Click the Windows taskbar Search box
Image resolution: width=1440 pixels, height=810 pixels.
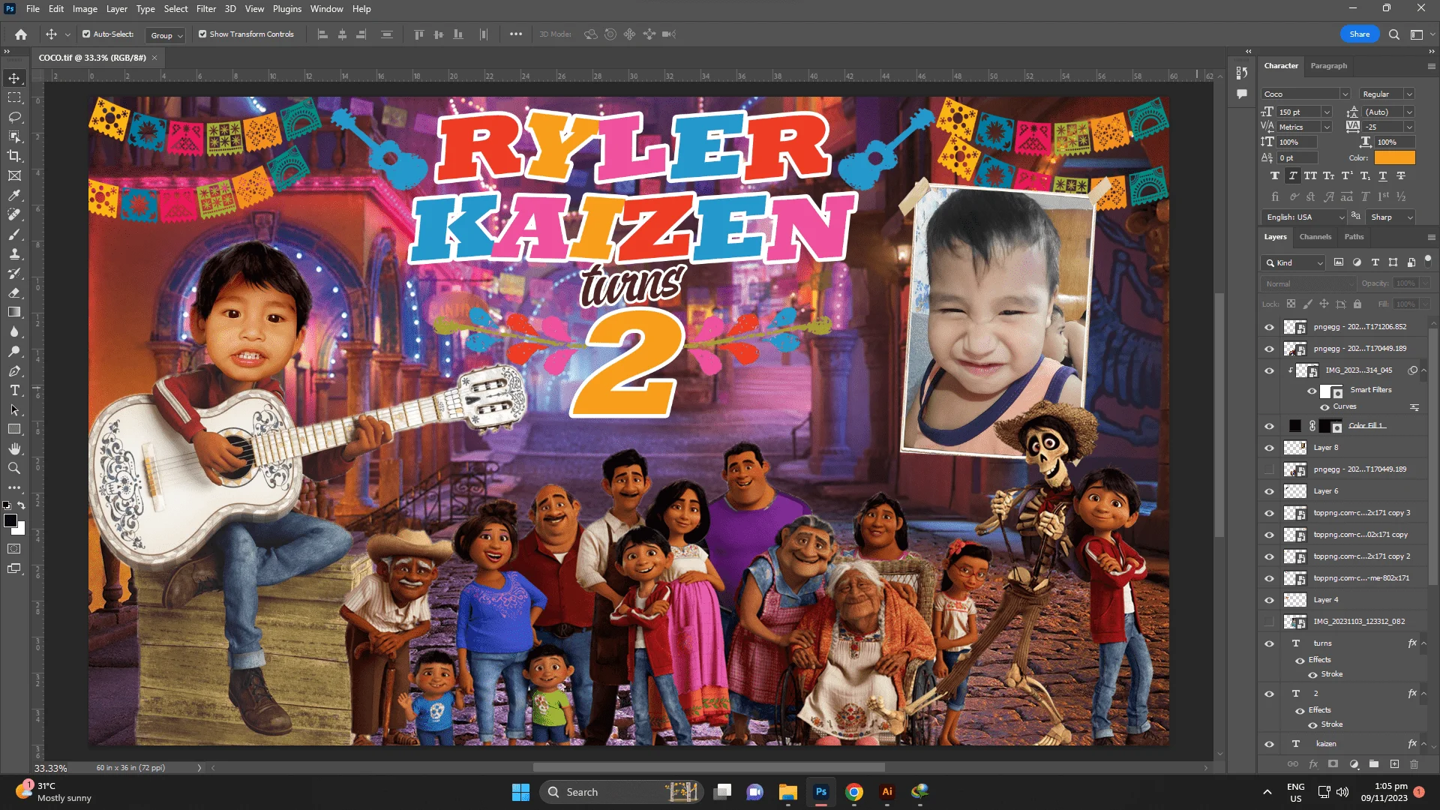coord(621,792)
